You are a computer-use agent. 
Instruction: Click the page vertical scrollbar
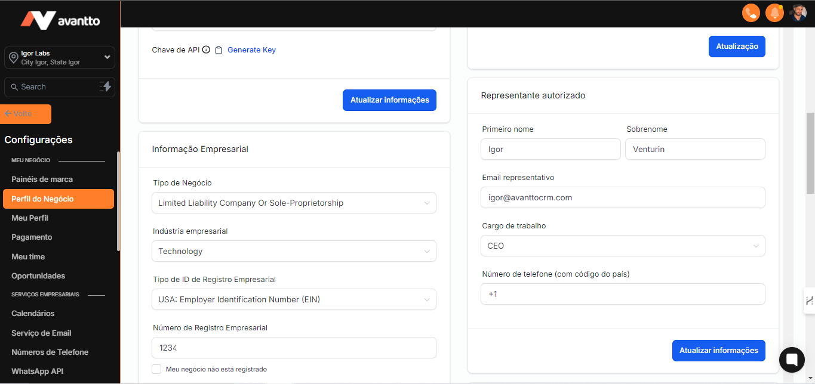click(x=810, y=153)
